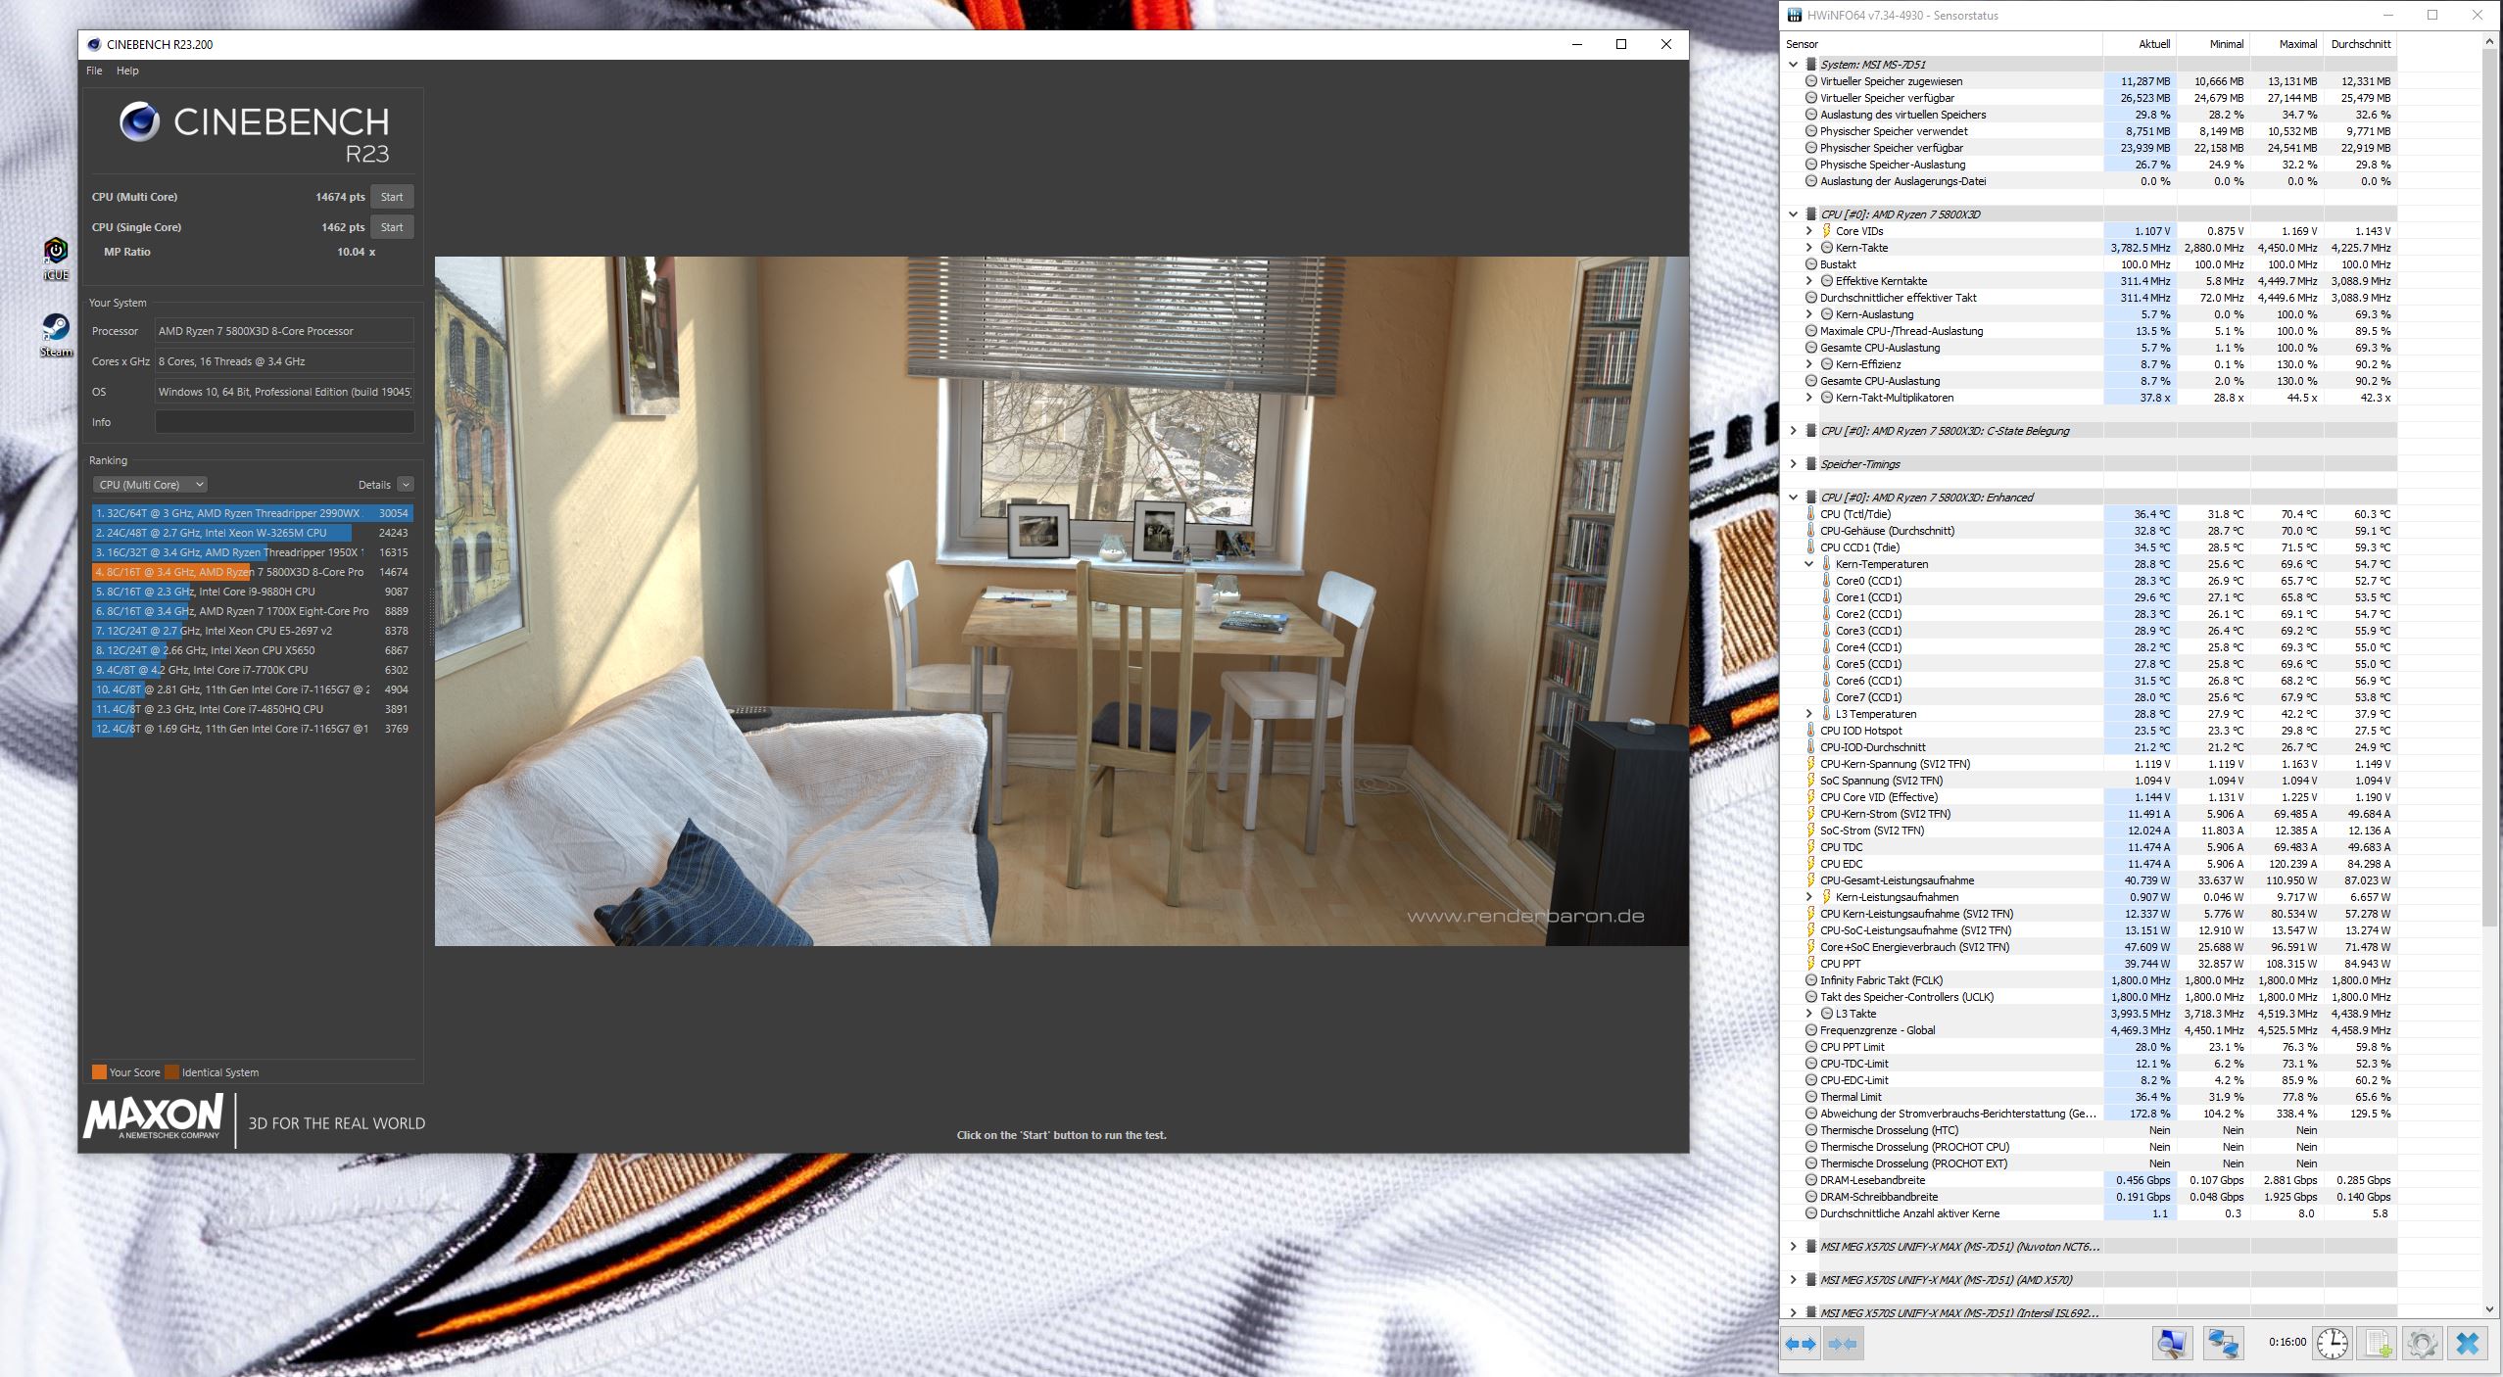Image resolution: width=2503 pixels, height=1377 pixels.
Task: Close sensors with the blue X icon
Action: tap(2467, 1343)
